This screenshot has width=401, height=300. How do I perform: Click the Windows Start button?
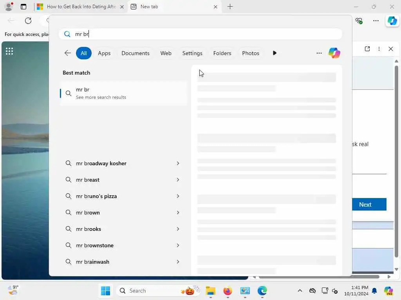(105, 291)
